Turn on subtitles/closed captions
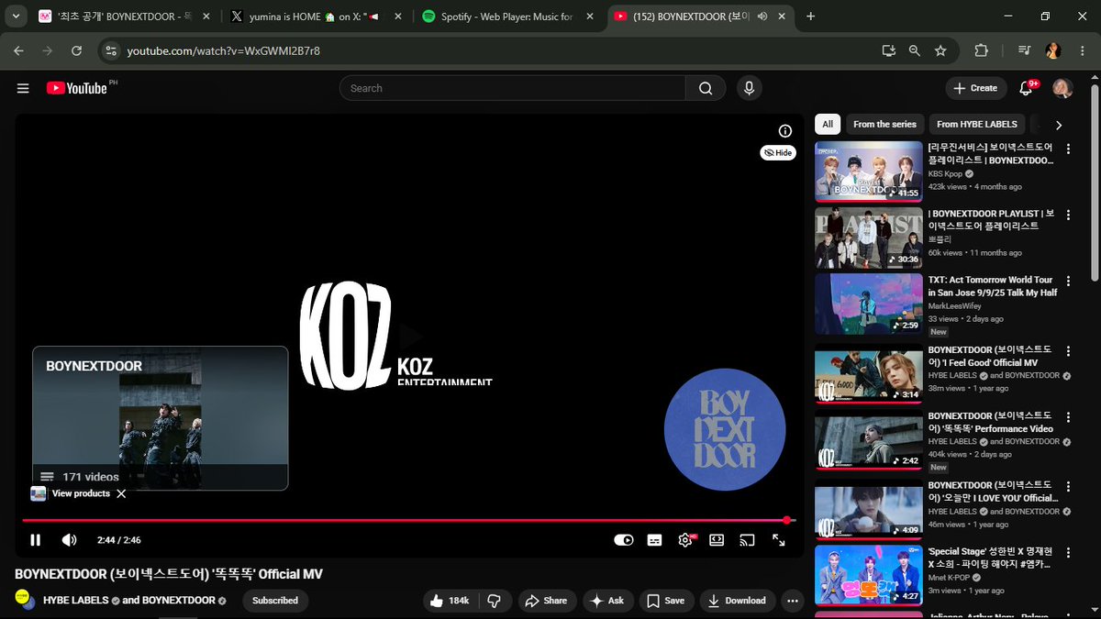1101x619 pixels. point(654,540)
